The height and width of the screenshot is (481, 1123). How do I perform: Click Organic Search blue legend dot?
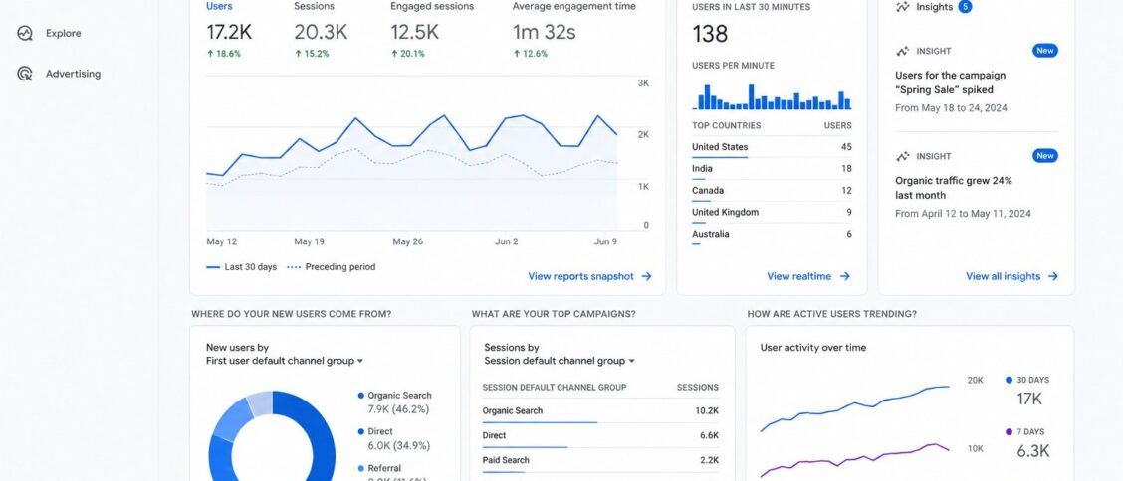[361, 396]
